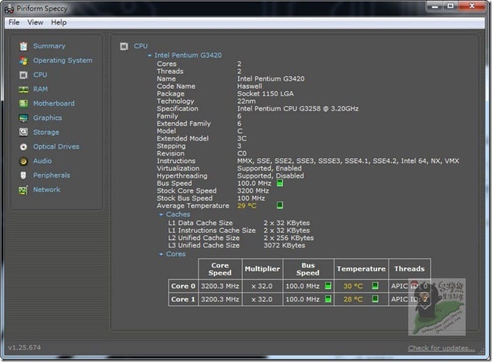Click Stock Core Speed value 3200 MHz
The width and height of the screenshot is (492, 362).
(x=253, y=191)
